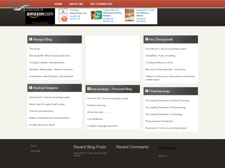
Task: Open 'An alternate way to stay fit'
Action: 42,125
